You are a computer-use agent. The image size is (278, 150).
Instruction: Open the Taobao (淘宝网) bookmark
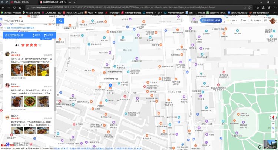coord(94,13)
